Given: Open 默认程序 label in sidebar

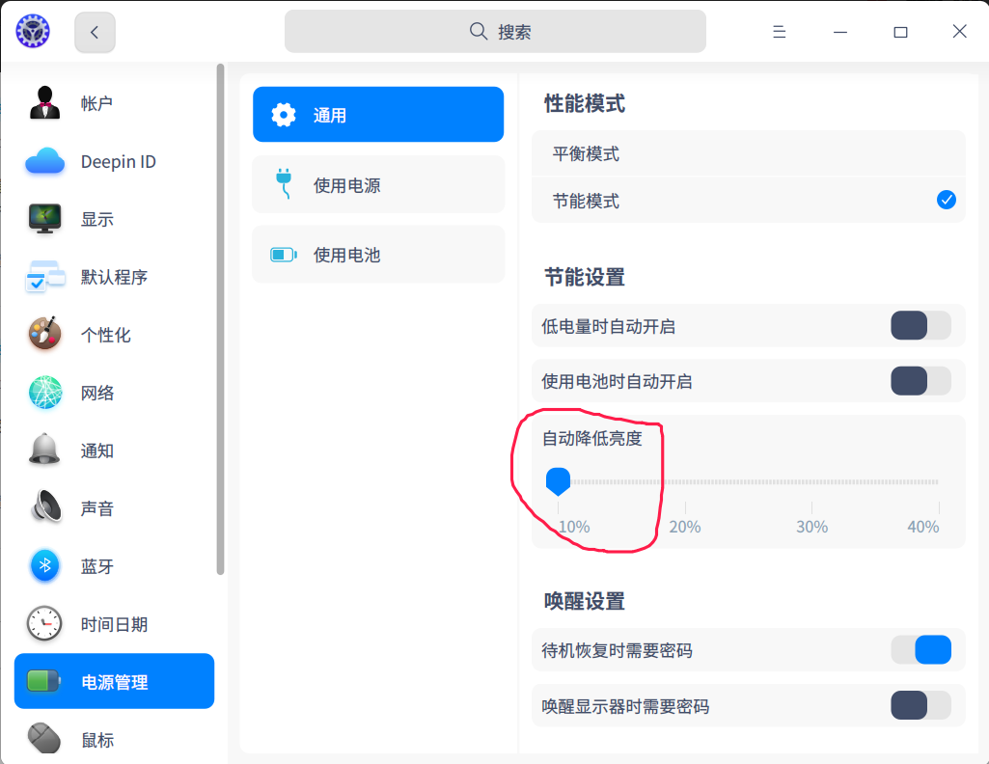Looking at the screenshot, I should 114,278.
